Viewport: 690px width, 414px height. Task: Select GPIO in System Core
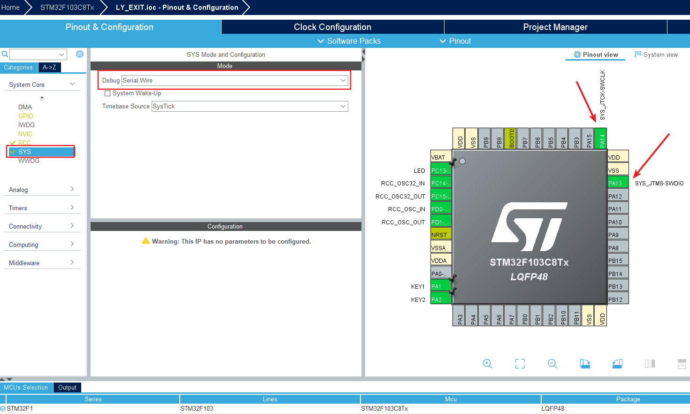point(26,116)
